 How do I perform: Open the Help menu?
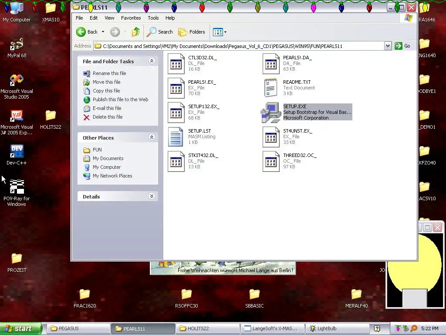170,18
